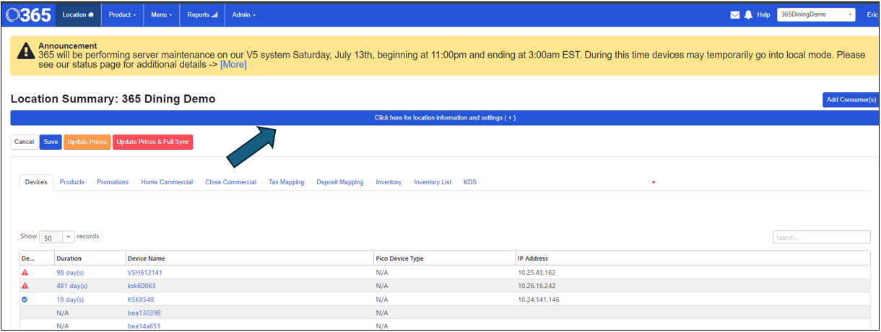Expand location information and settings bar

pos(444,118)
